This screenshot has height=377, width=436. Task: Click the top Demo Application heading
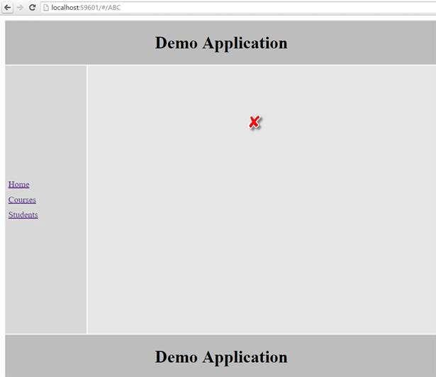[x=221, y=43]
